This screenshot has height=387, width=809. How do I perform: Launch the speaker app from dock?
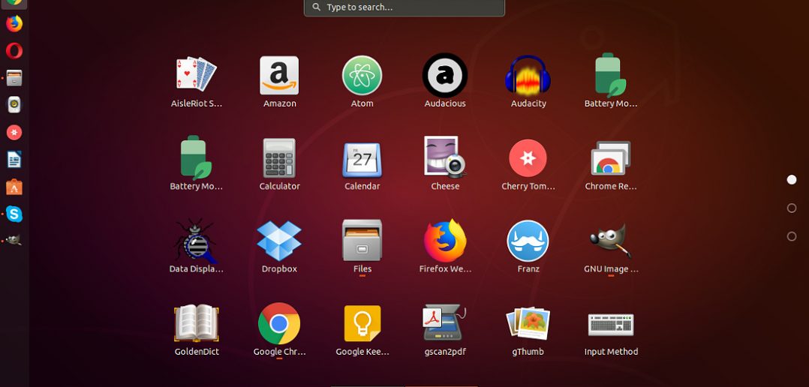tap(14, 104)
